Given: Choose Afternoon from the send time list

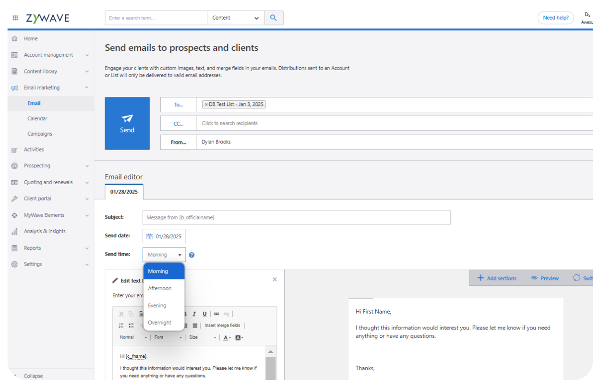Looking at the screenshot, I should [x=160, y=288].
